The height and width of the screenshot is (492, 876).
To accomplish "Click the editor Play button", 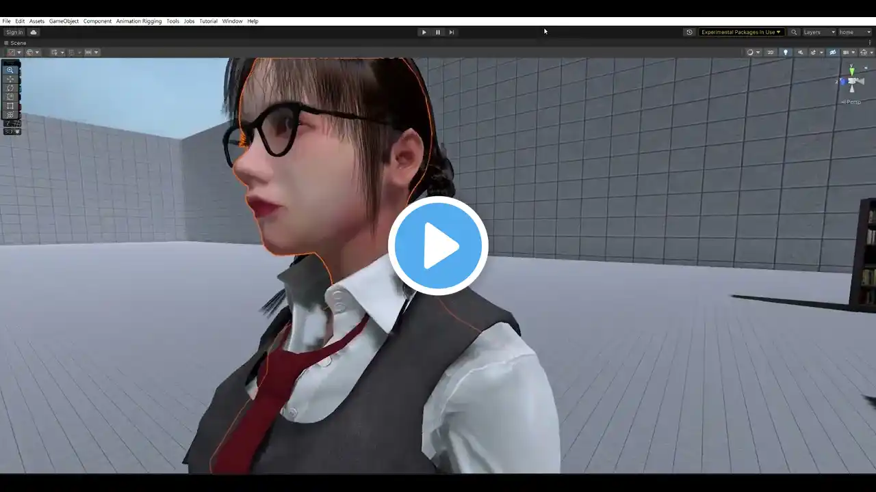I will (x=424, y=32).
